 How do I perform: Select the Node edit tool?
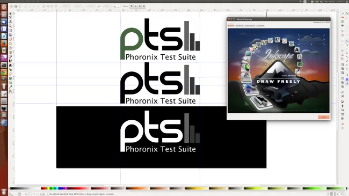click(x=10, y=18)
